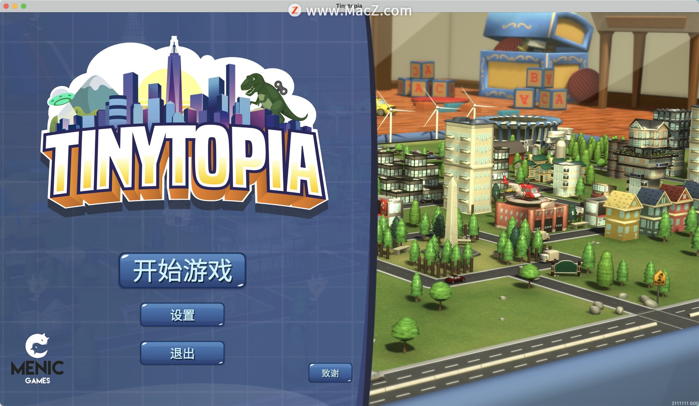Open the 致谢 credits screen
The width and height of the screenshot is (699, 406).
(330, 373)
